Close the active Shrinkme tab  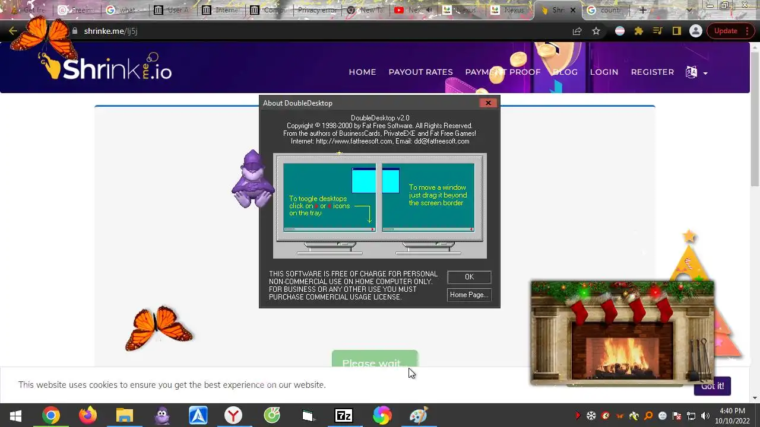point(574,10)
